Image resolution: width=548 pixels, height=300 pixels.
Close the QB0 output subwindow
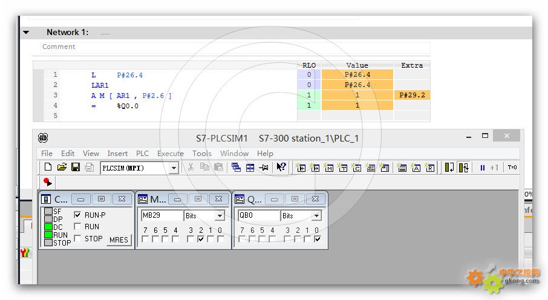coord(315,199)
